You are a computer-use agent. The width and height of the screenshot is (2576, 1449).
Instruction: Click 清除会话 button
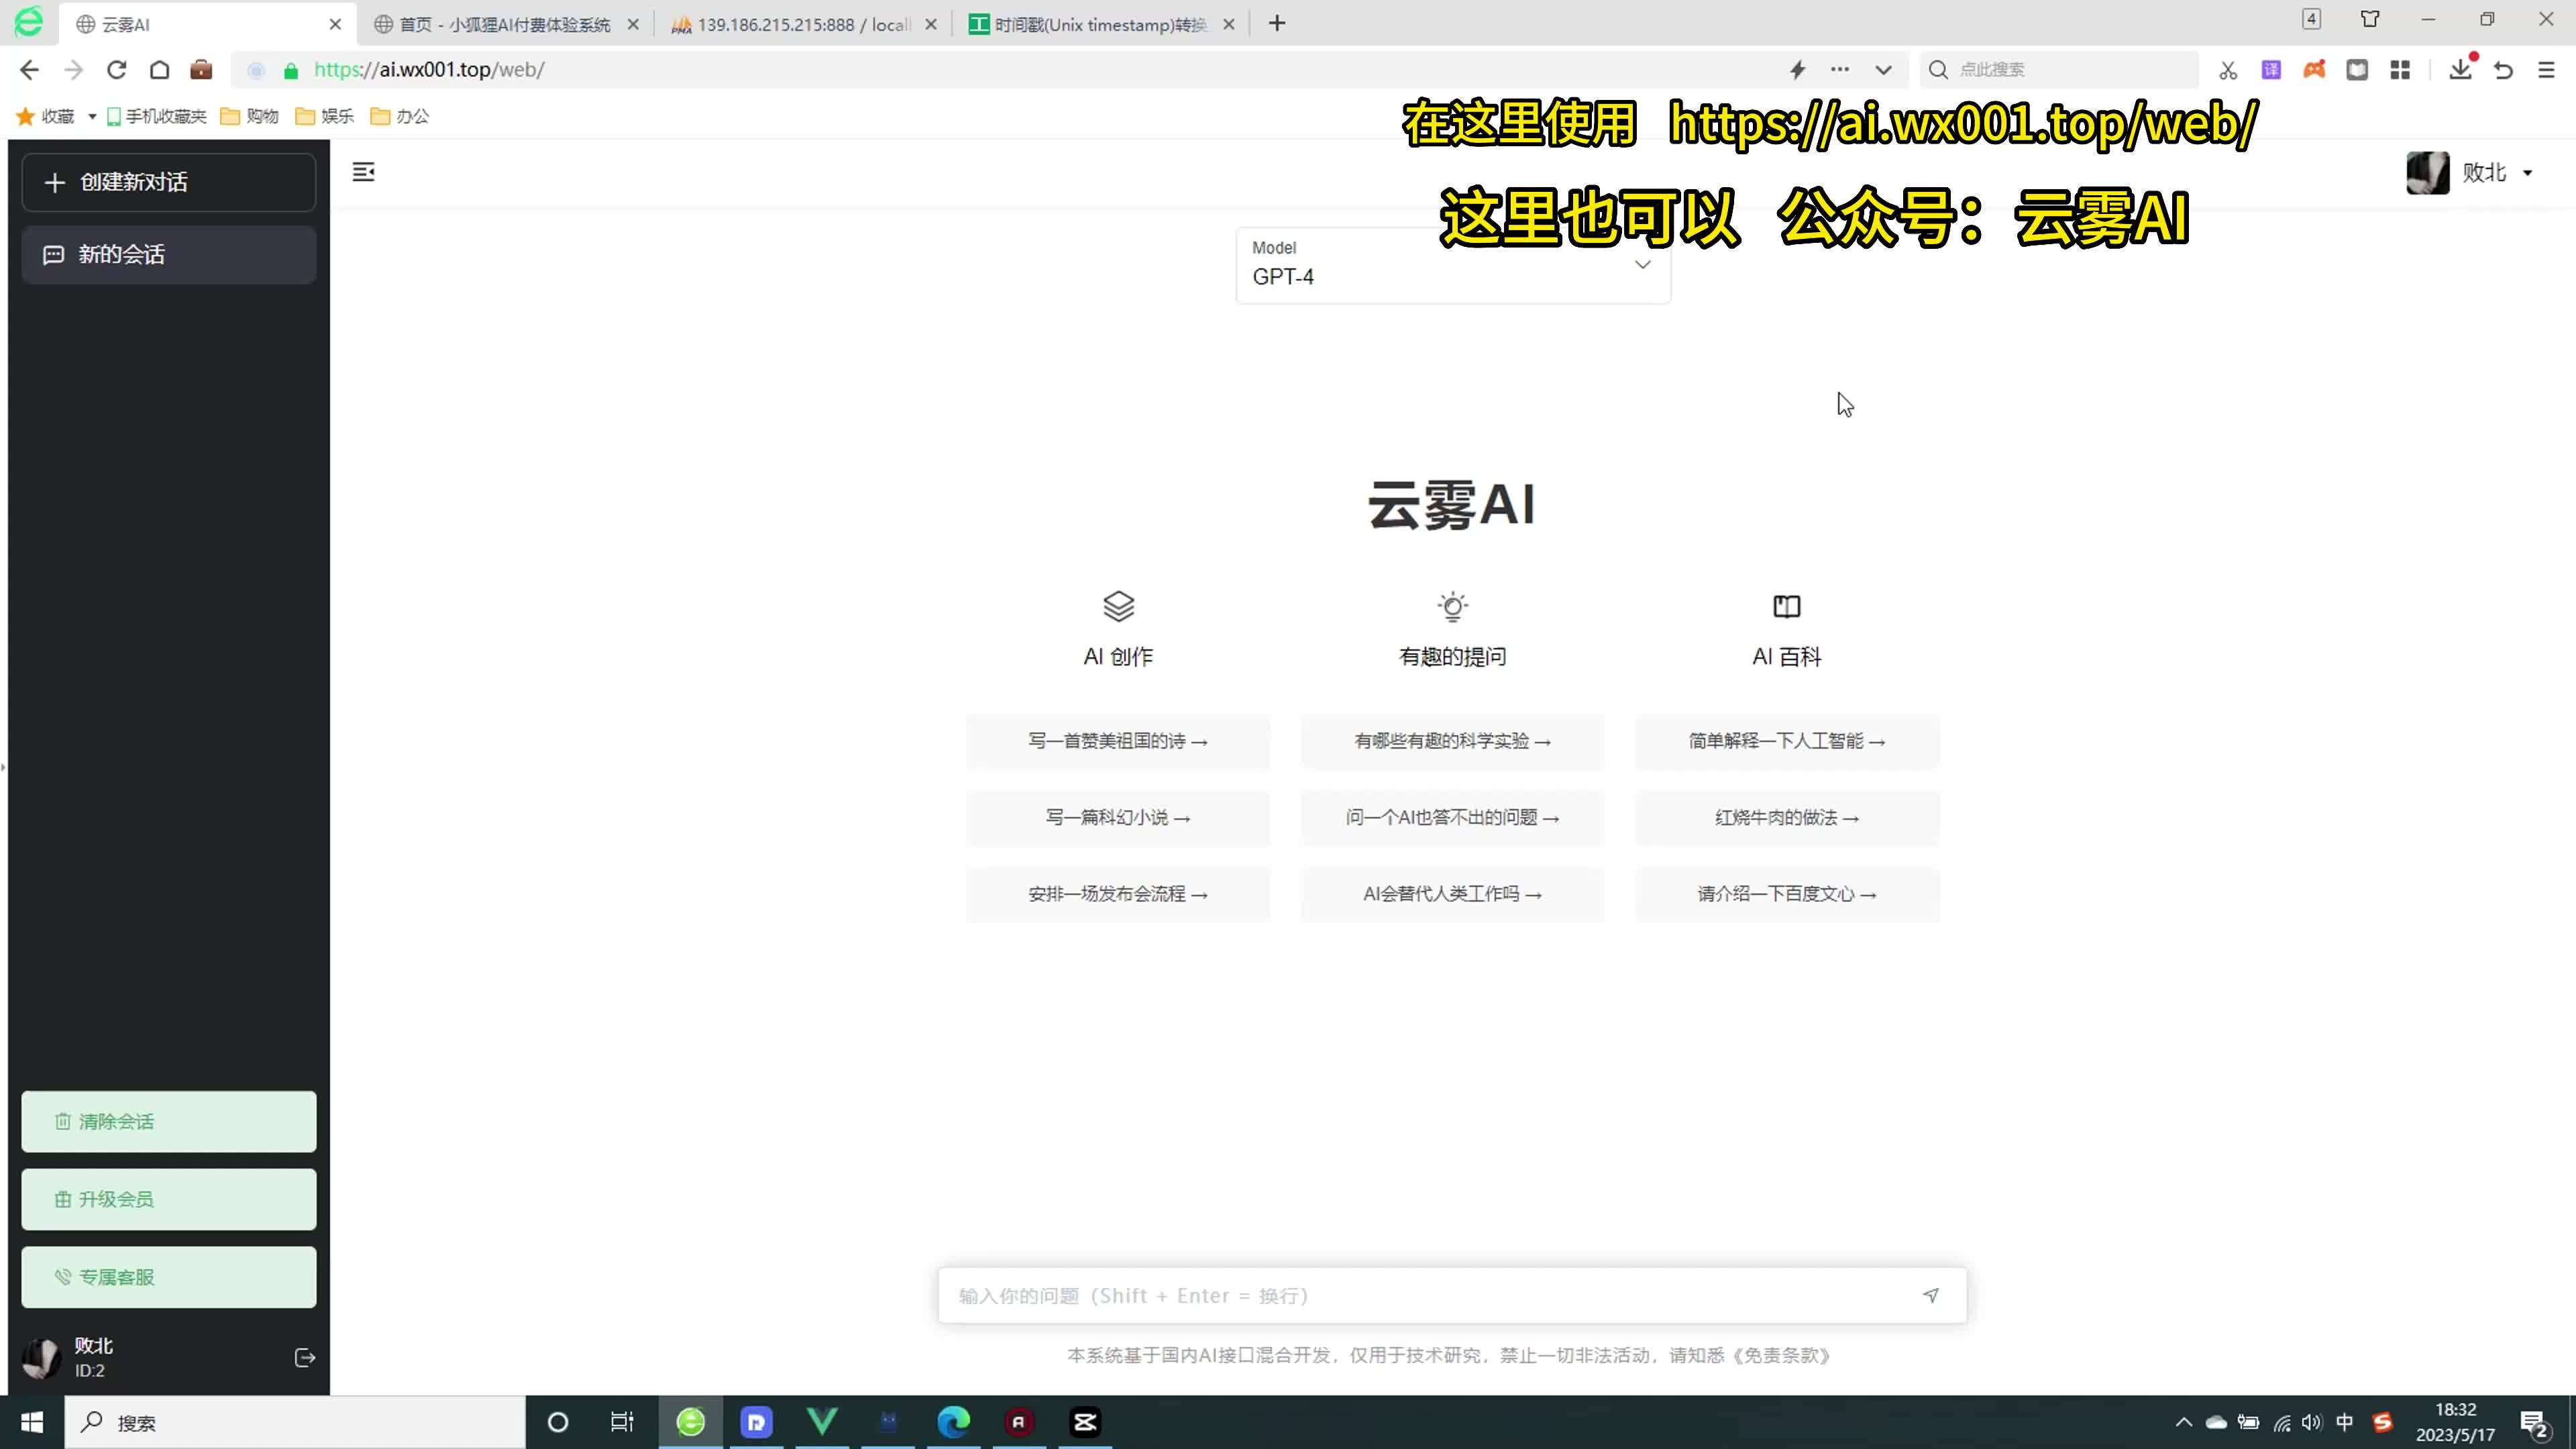pos(169,1121)
